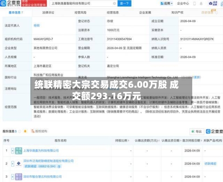Switch to the 知识产权 tab
Screen dimensions: 223x182
pos(178,12)
